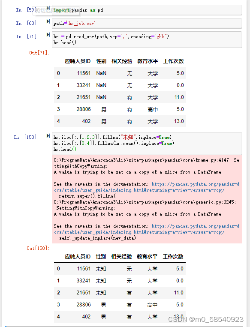Click value 33241 in Out[71] table
The height and width of the screenshot is (327, 250).
[84, 85]
